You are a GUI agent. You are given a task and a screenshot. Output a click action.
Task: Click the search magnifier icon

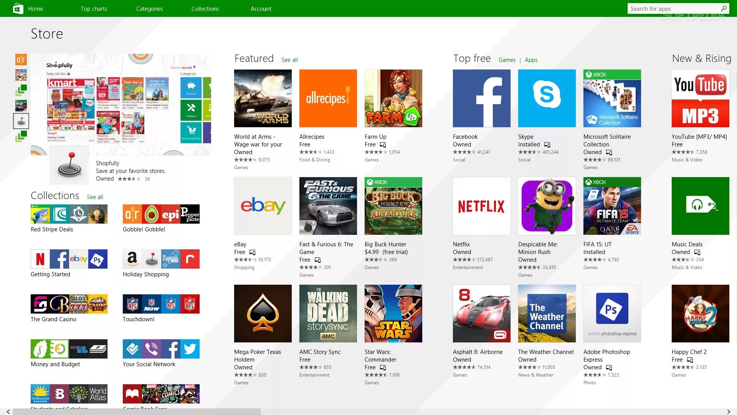724,8
